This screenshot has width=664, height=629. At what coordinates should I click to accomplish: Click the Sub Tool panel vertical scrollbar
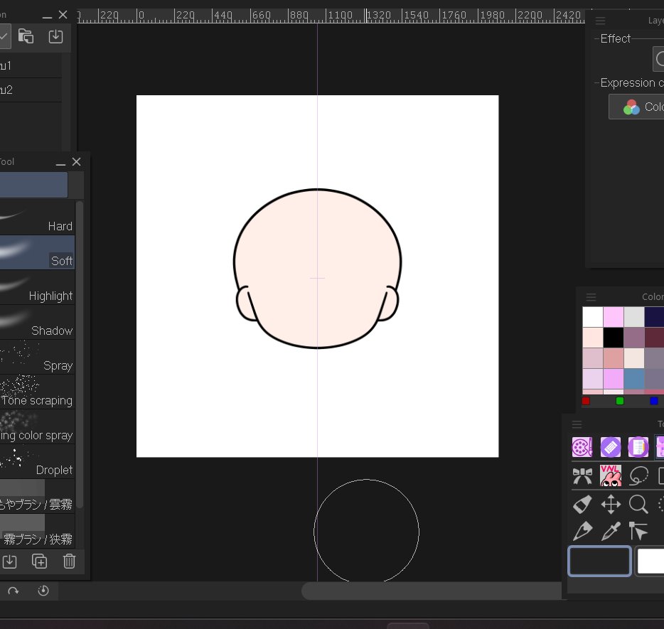79,355
